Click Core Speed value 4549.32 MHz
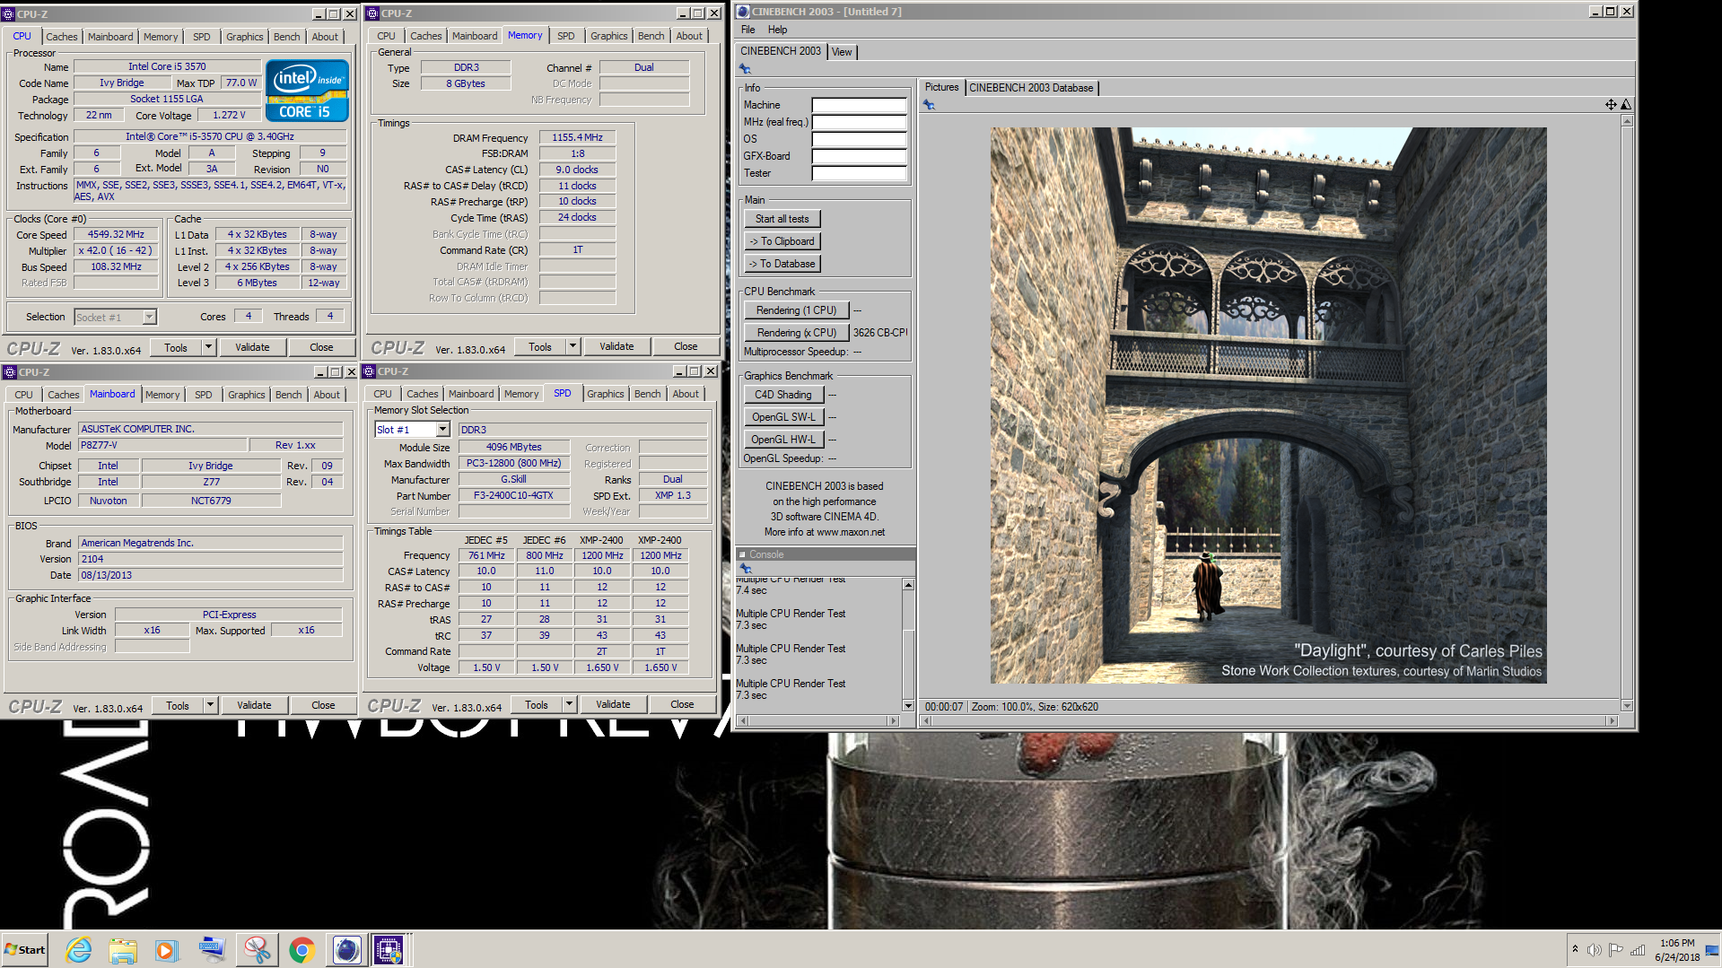1722x968 pixels. (116, 235)
